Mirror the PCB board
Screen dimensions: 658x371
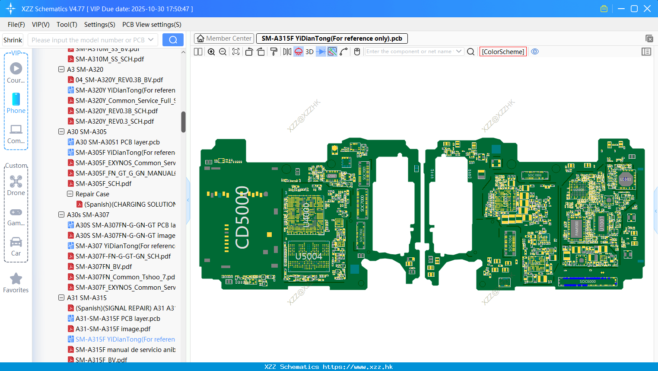287,51
